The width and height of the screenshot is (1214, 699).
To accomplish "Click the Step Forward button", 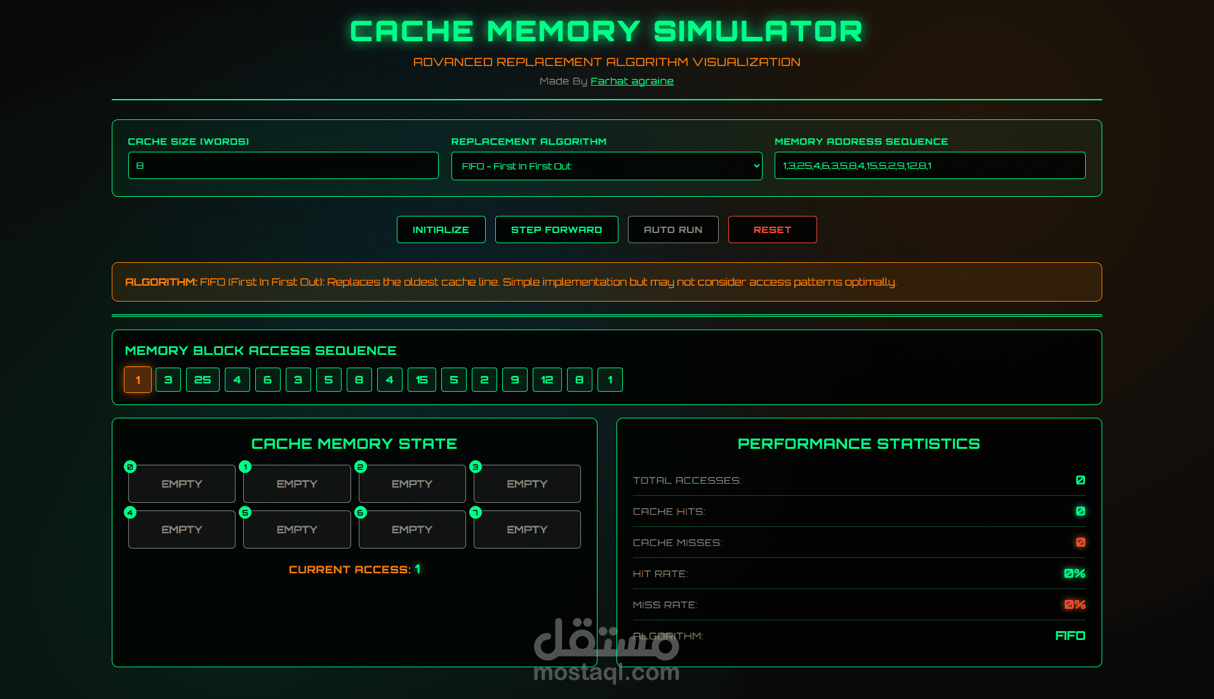I will [556, 229].
